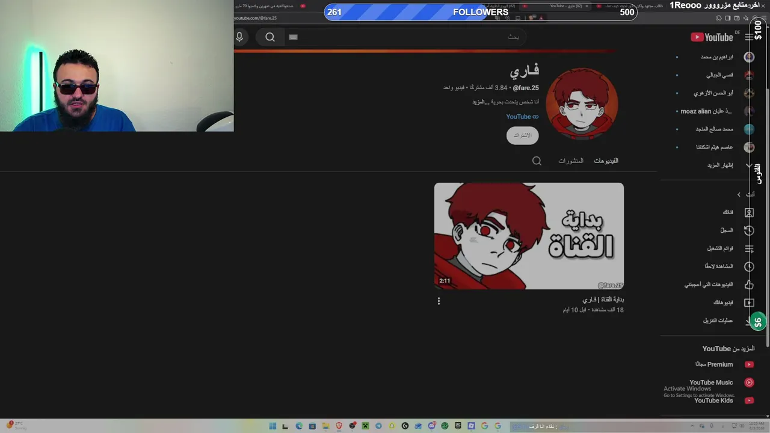The width and height of the screenshot is (770, 433).
Task: Focus the YouTube search input field
Action: (x=404, y=37)
